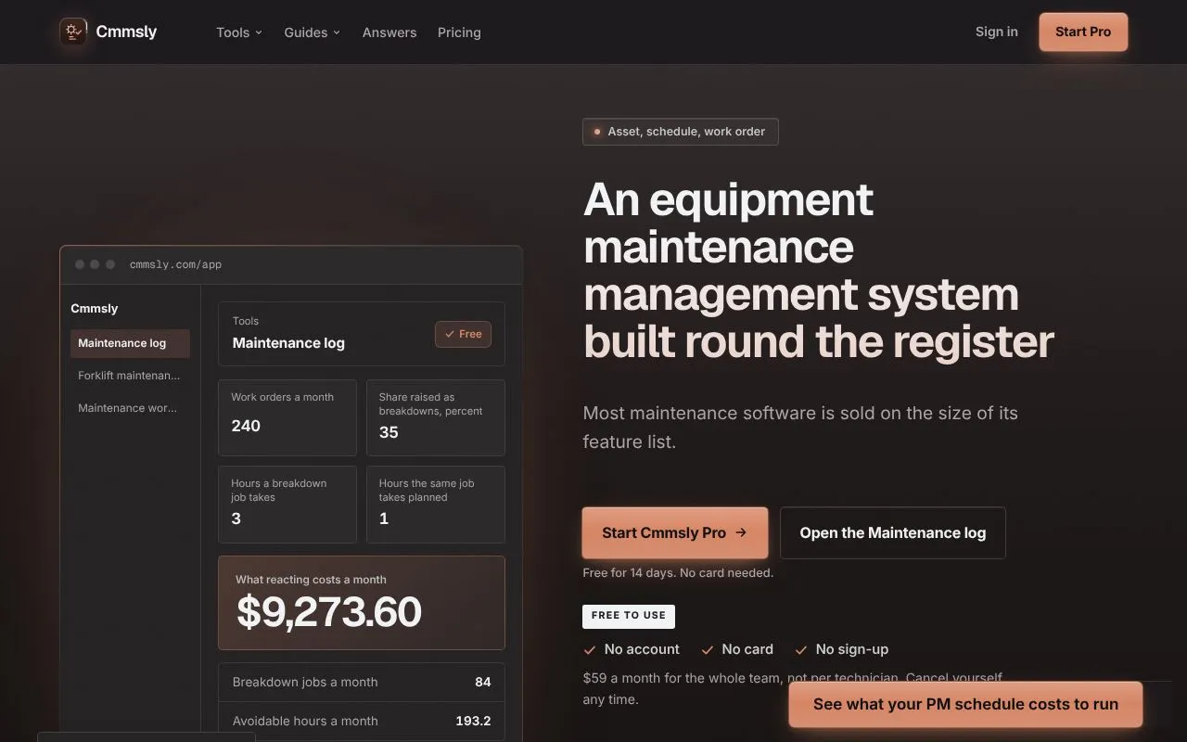
Task: Click the Hours the same job takes planned value
Action: 384,518
